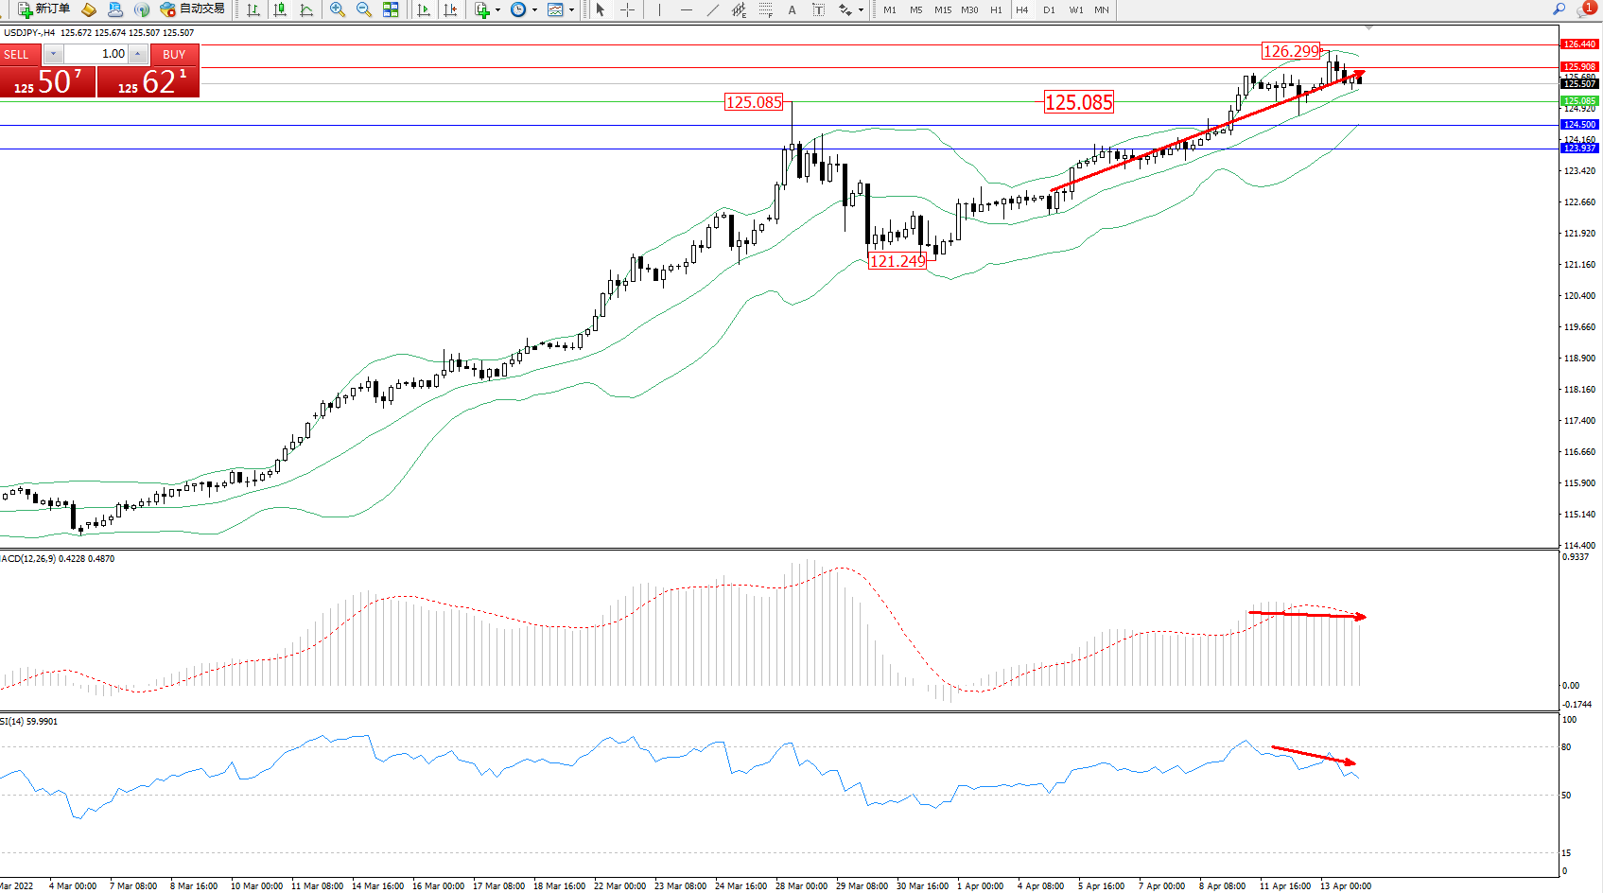The width and height of the screenshot is (1603, 893).
Task: Toggle AutoTrading (自动交易) in the toolbar
Action: [193, 9]
